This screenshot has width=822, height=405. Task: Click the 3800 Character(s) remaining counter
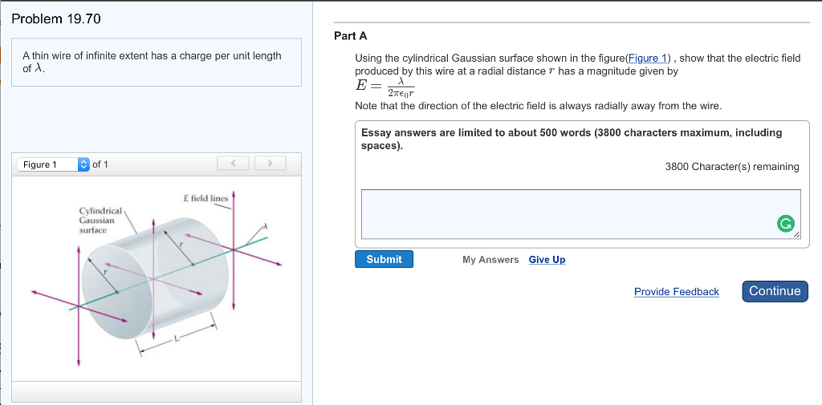(731, 167)
